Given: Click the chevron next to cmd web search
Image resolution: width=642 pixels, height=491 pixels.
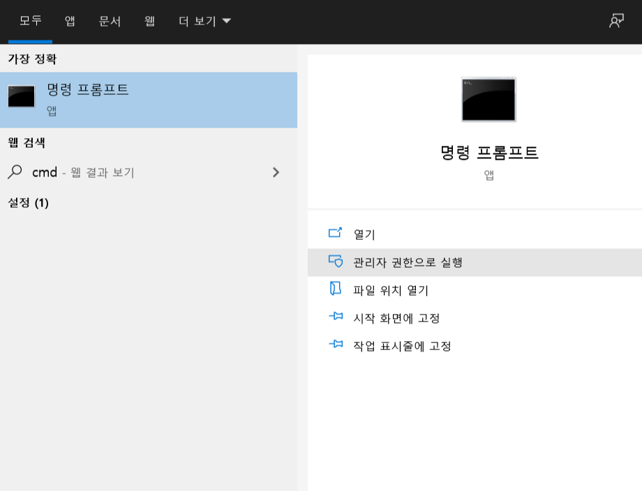Looking at the screenshot, I should pyautogui.click(x=275, y=172).
